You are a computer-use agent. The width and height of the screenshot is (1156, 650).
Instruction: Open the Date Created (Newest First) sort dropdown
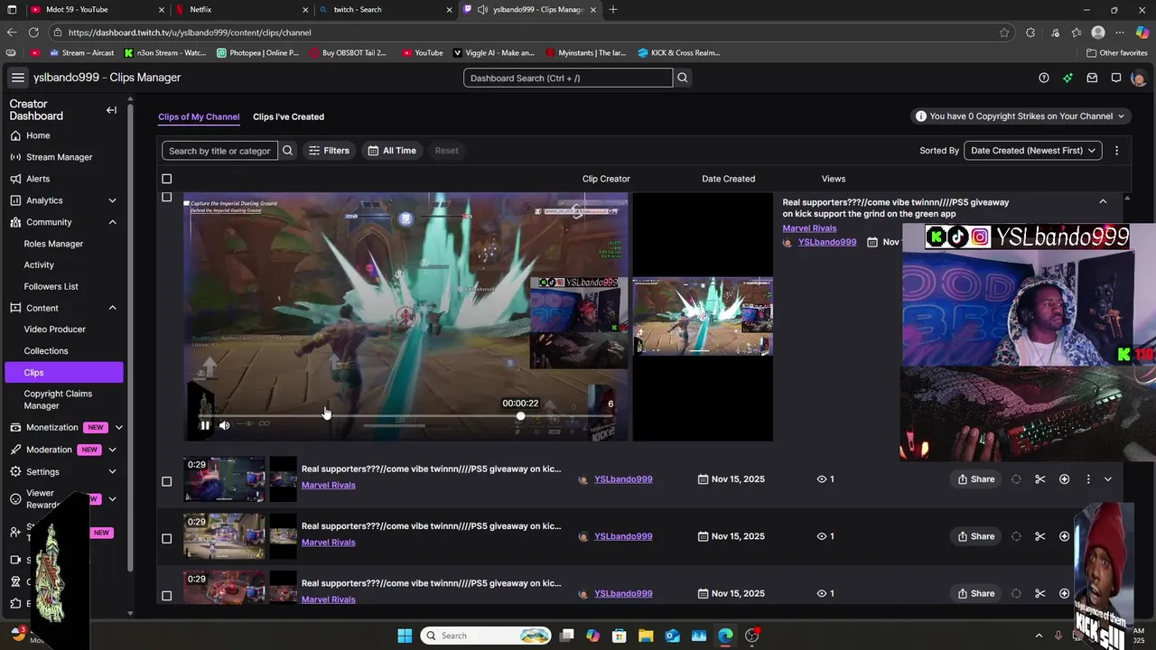1033,151
